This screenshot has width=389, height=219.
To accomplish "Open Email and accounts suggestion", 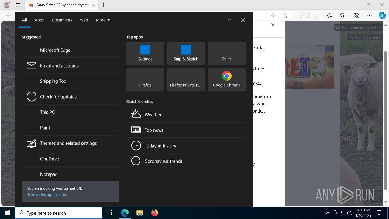I will coord(70,65).
